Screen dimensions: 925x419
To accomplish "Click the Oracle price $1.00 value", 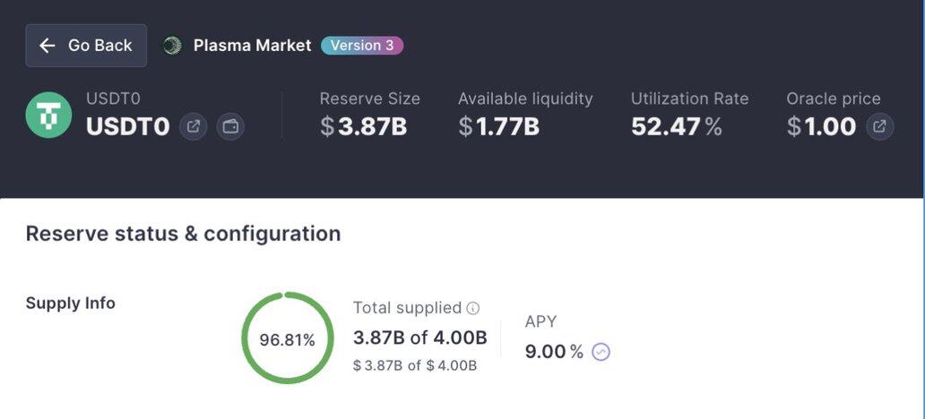I will pos(821,126).
